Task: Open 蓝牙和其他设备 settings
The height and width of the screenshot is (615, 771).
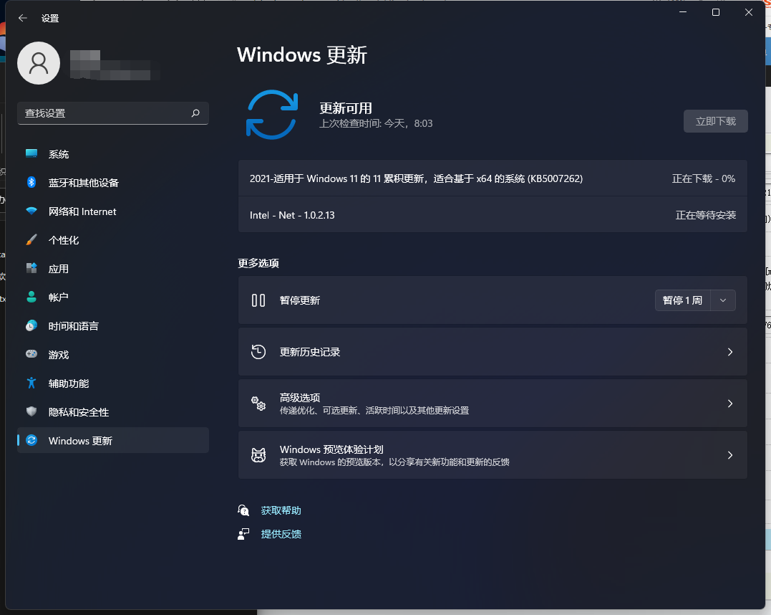Action: pos(113,183)
